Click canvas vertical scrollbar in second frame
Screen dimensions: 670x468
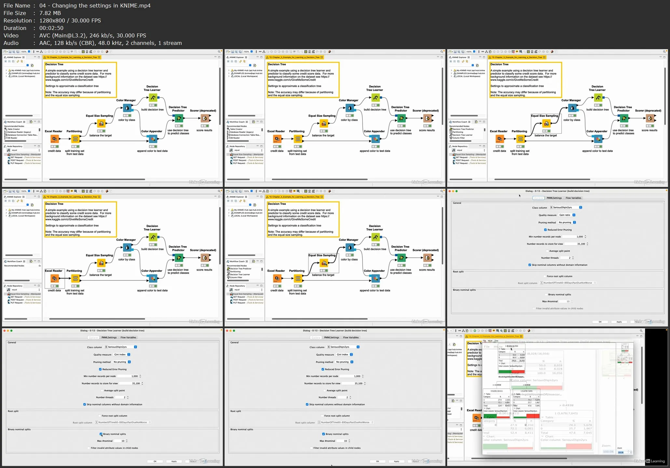[x=442, y=96]
